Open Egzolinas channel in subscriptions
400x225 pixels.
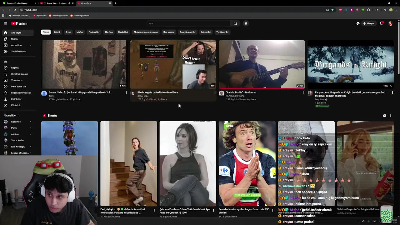17,122
